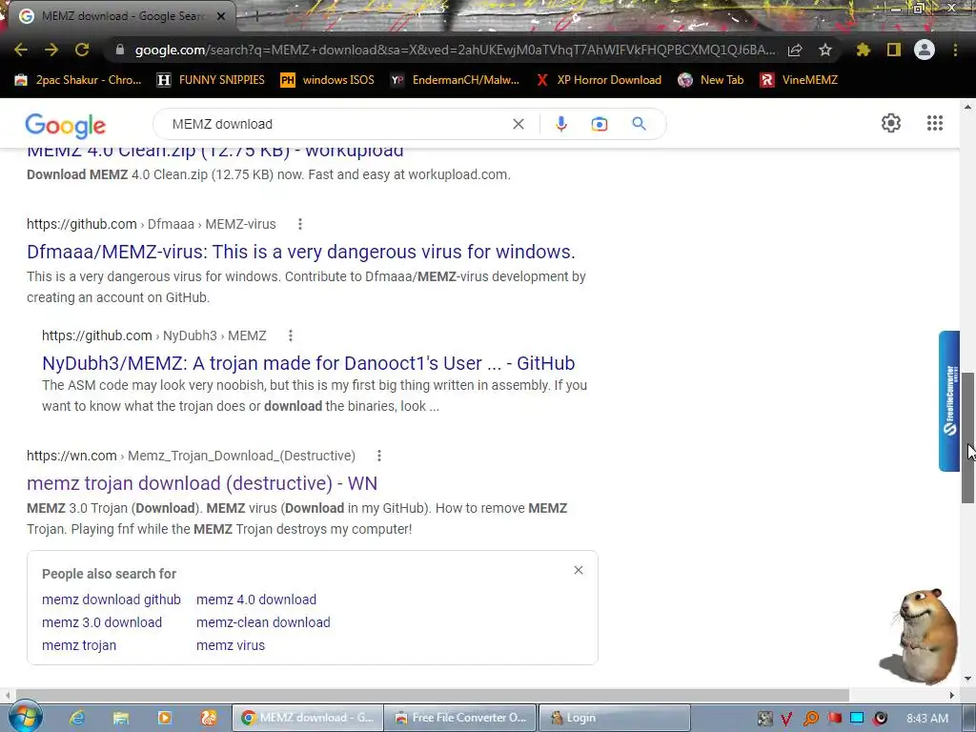Bookmark this page with the star icon
Screen dimensions: 976x732
coord(825,50)
